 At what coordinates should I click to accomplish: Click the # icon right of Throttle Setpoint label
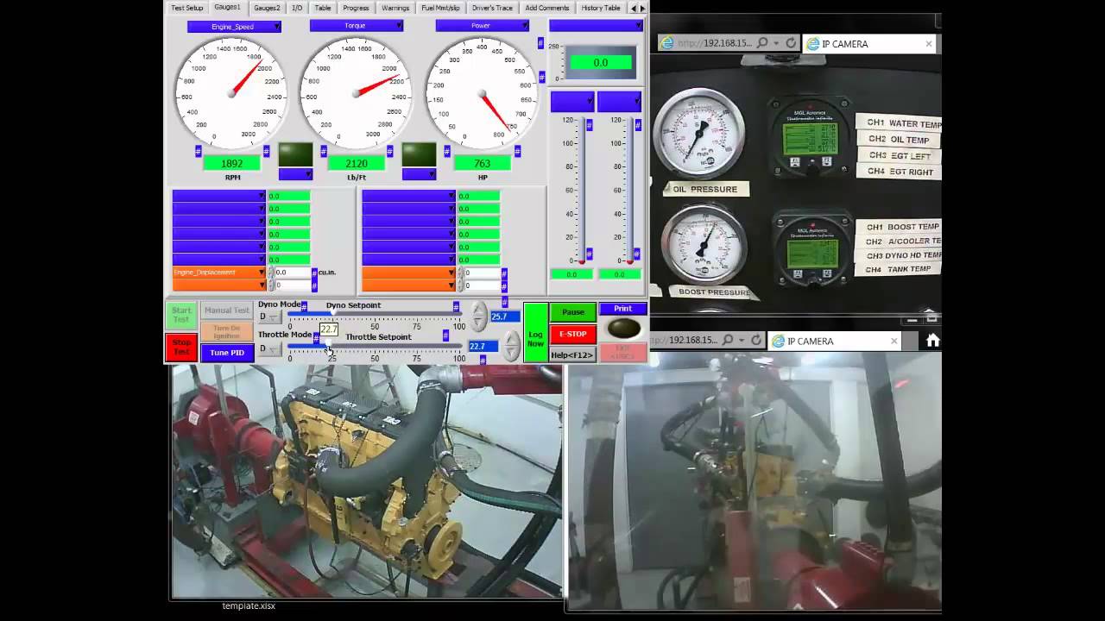445,336
